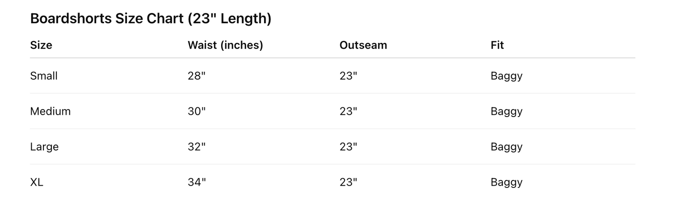This screenshot has height=215, width=674.
Task: Click the 28" waist value
Action: [196, 76]
